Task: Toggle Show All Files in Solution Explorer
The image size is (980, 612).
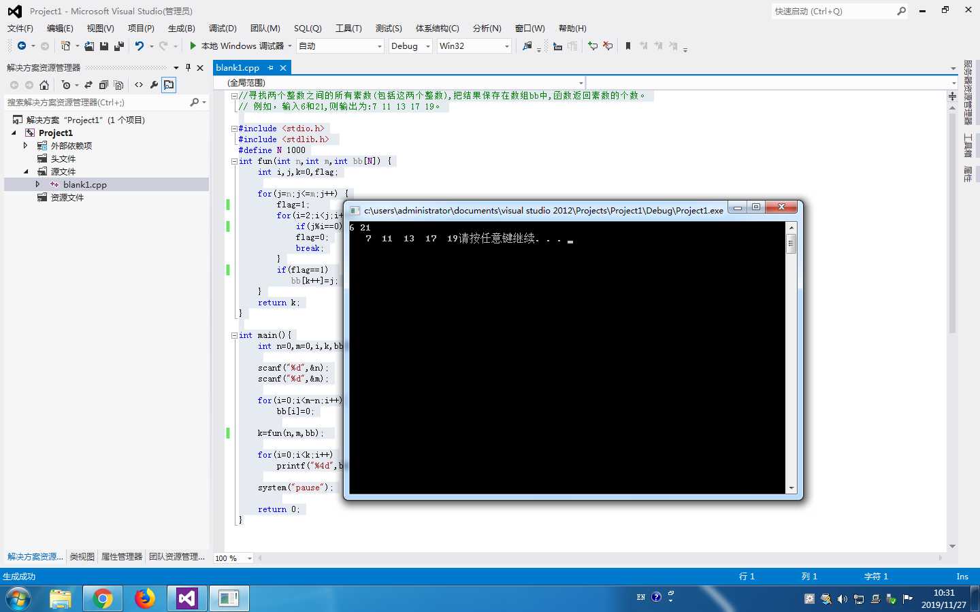Action: (118, 85)
